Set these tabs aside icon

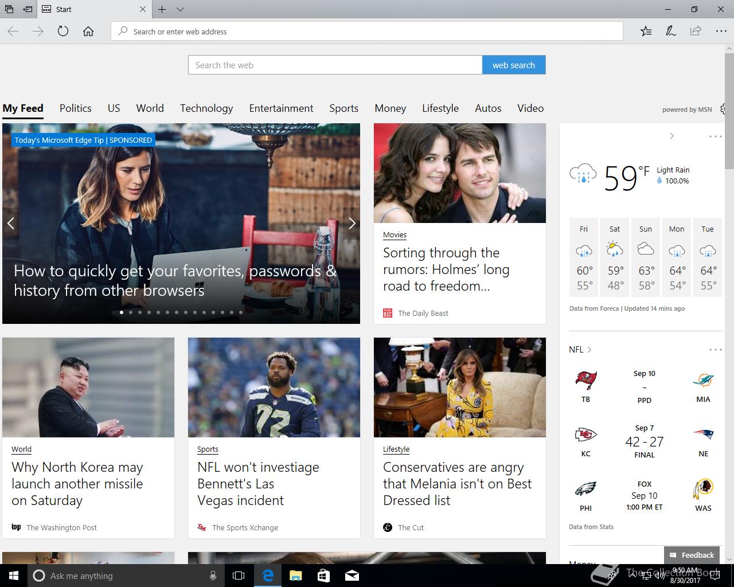28,9
